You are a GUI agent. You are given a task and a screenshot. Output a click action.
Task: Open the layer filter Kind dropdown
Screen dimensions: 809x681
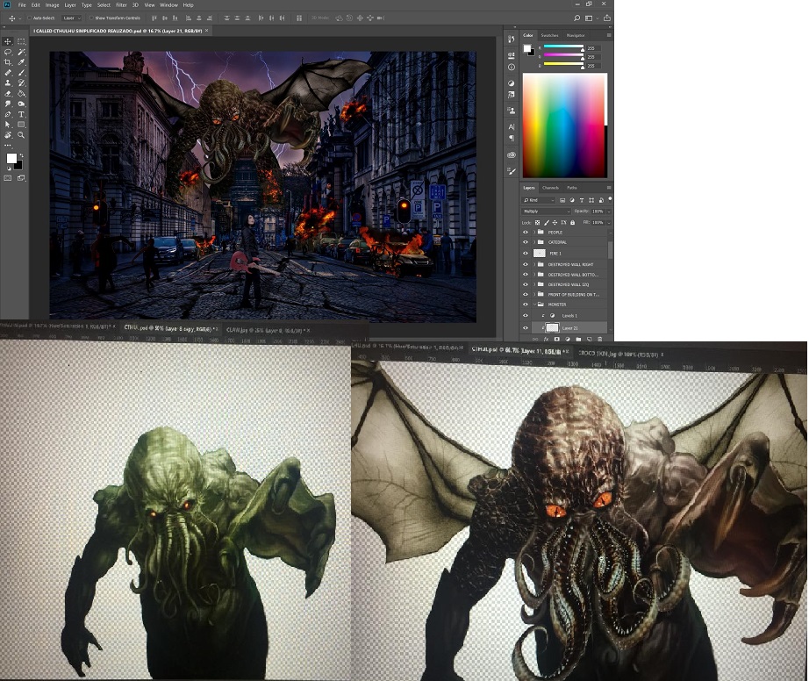539,200
